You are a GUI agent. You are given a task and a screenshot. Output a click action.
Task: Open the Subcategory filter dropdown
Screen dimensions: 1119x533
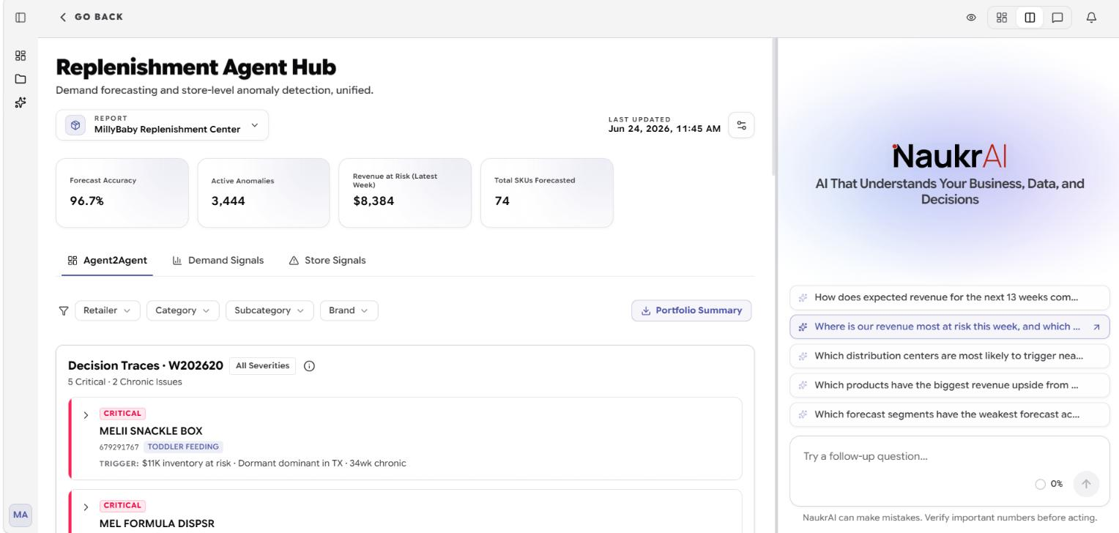point(269,310)
